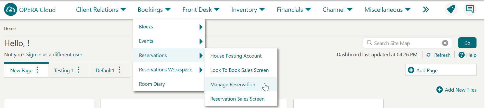Open the chat messages icon

tap(470, 9)
